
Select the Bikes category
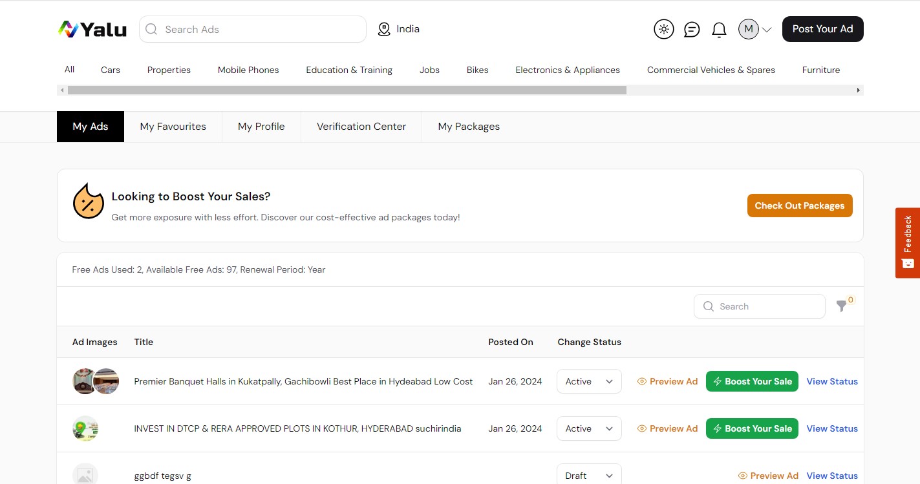[x=477, y=70]
